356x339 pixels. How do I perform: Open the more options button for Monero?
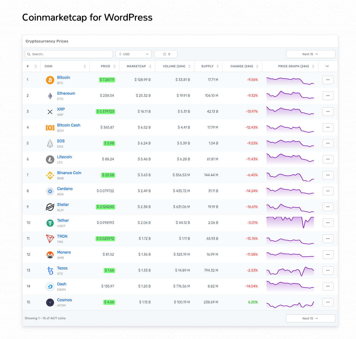(328, 254)
